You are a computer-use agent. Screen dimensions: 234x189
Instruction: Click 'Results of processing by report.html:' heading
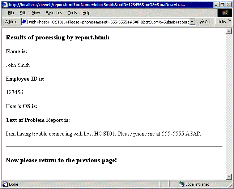pyautogui.click(x=58, y=38)
